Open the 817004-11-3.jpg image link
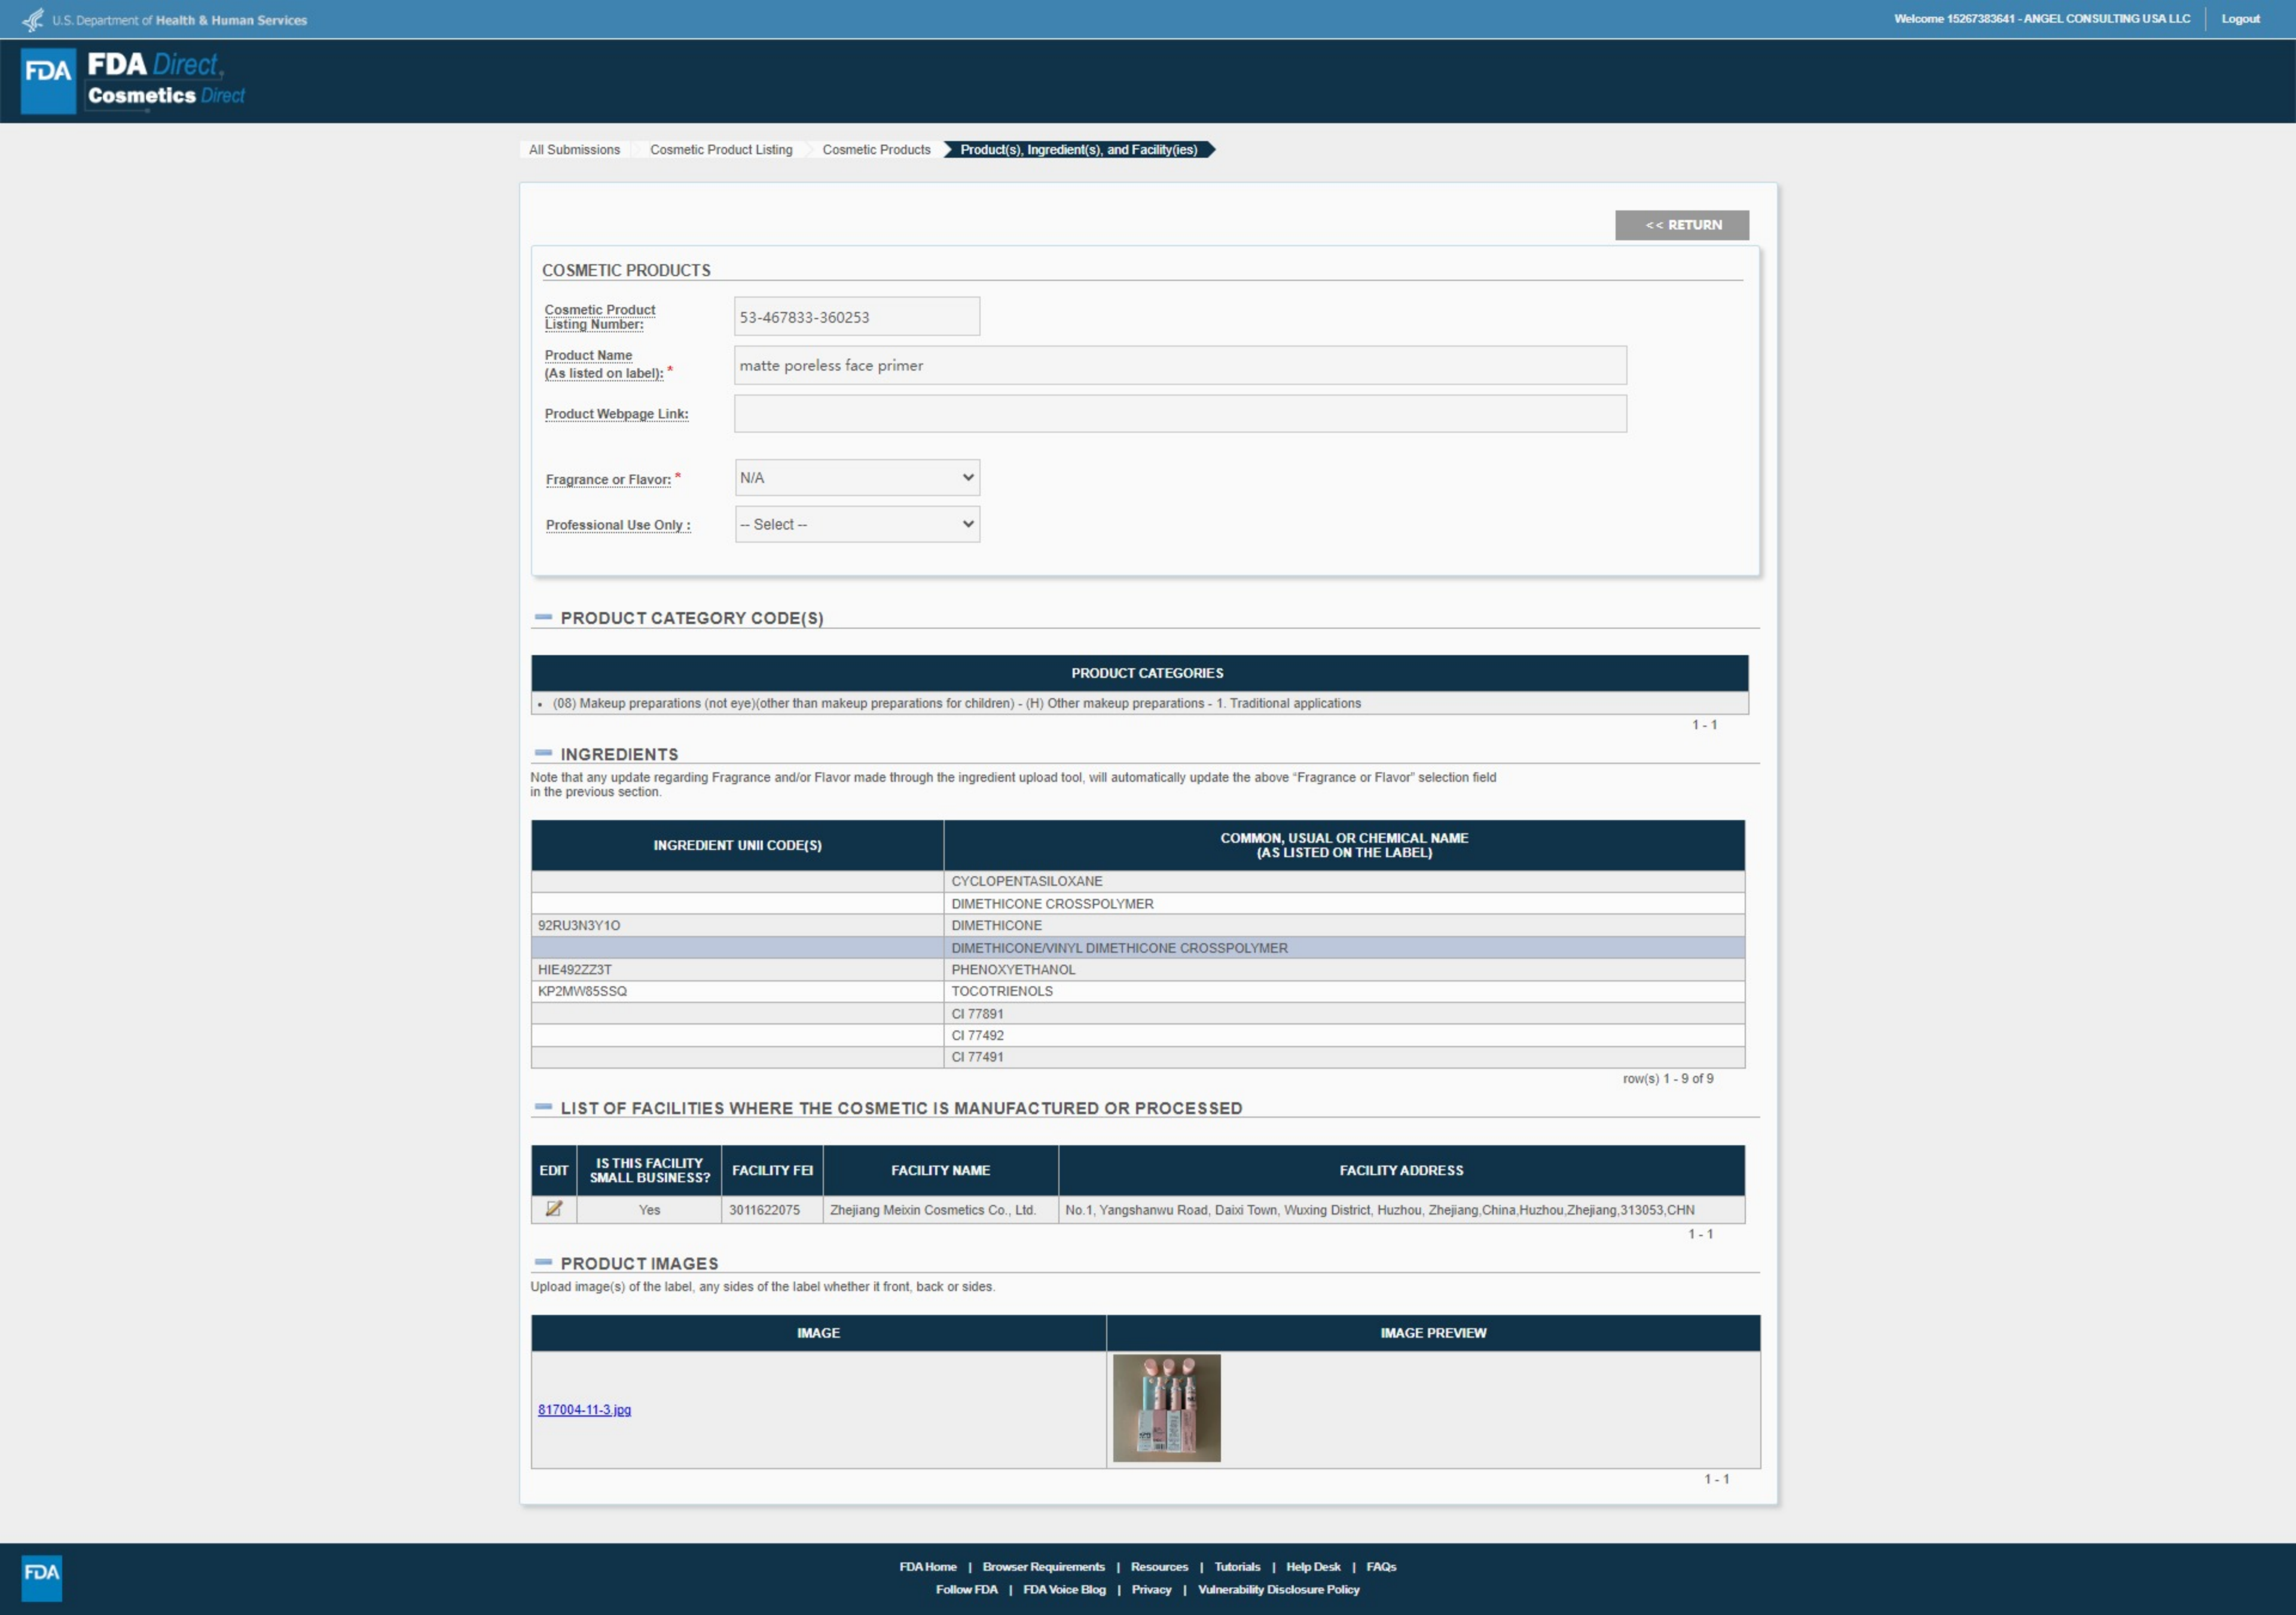 584,1409
